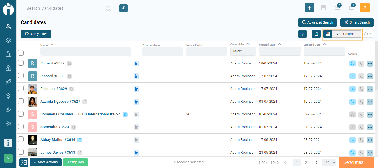Image resolution: width=378 pixels, height=168 pixels.
Task: Check the box for Somendra #3623
Action: click(21, 126)
